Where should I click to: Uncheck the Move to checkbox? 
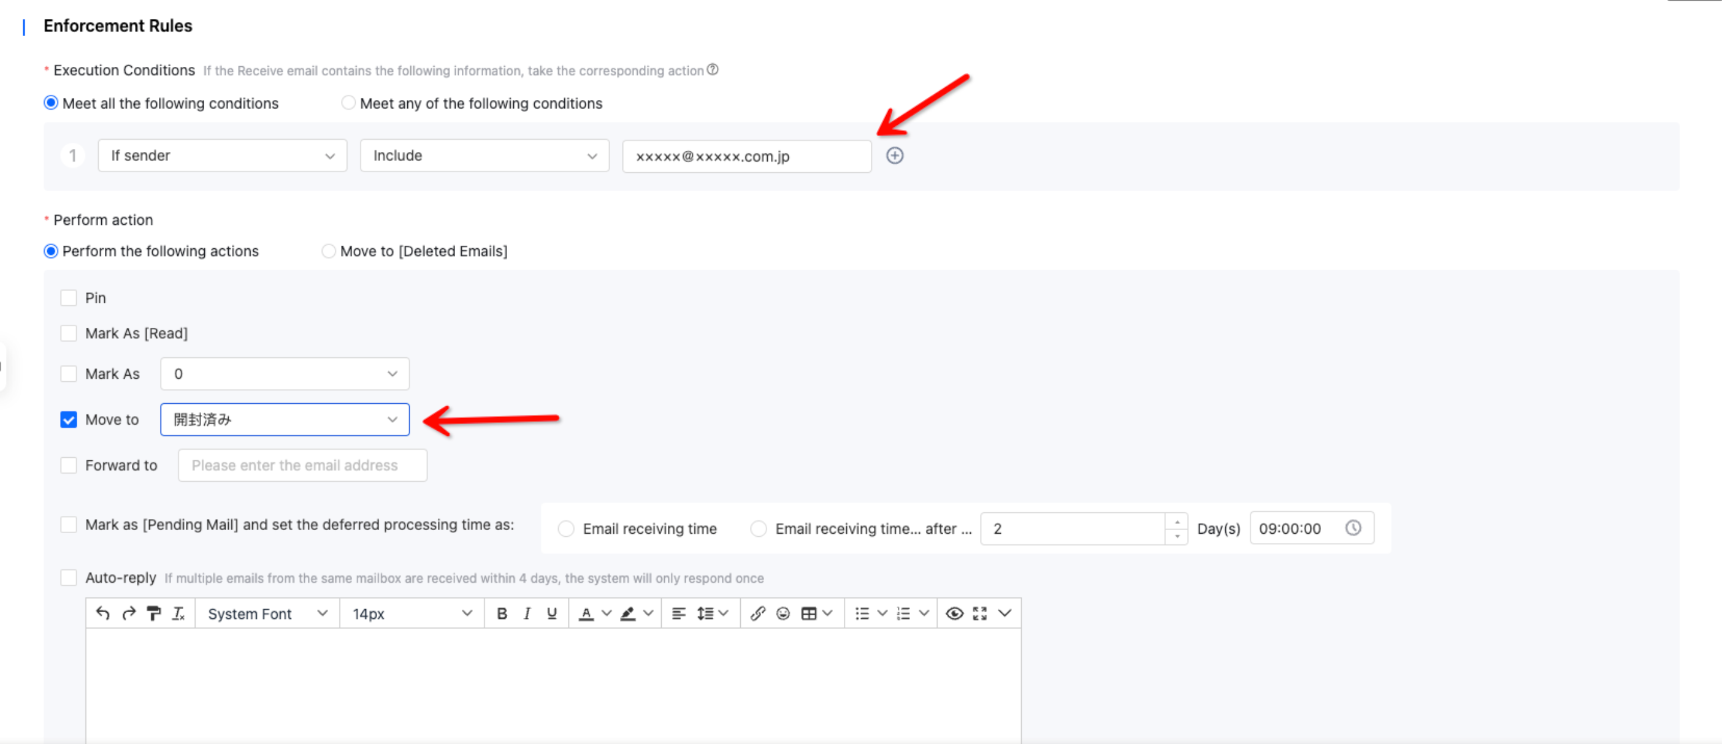point(68,419)
